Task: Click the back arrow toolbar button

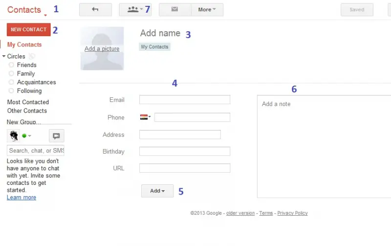Action: point(95,10)
